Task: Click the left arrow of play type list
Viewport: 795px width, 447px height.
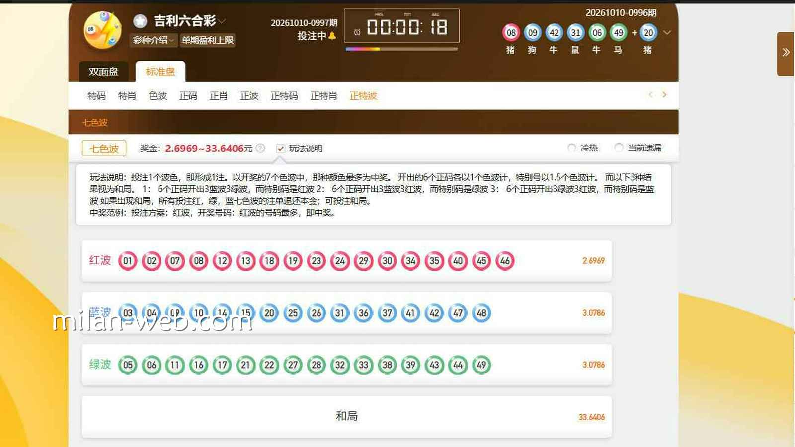Action: 650,95
